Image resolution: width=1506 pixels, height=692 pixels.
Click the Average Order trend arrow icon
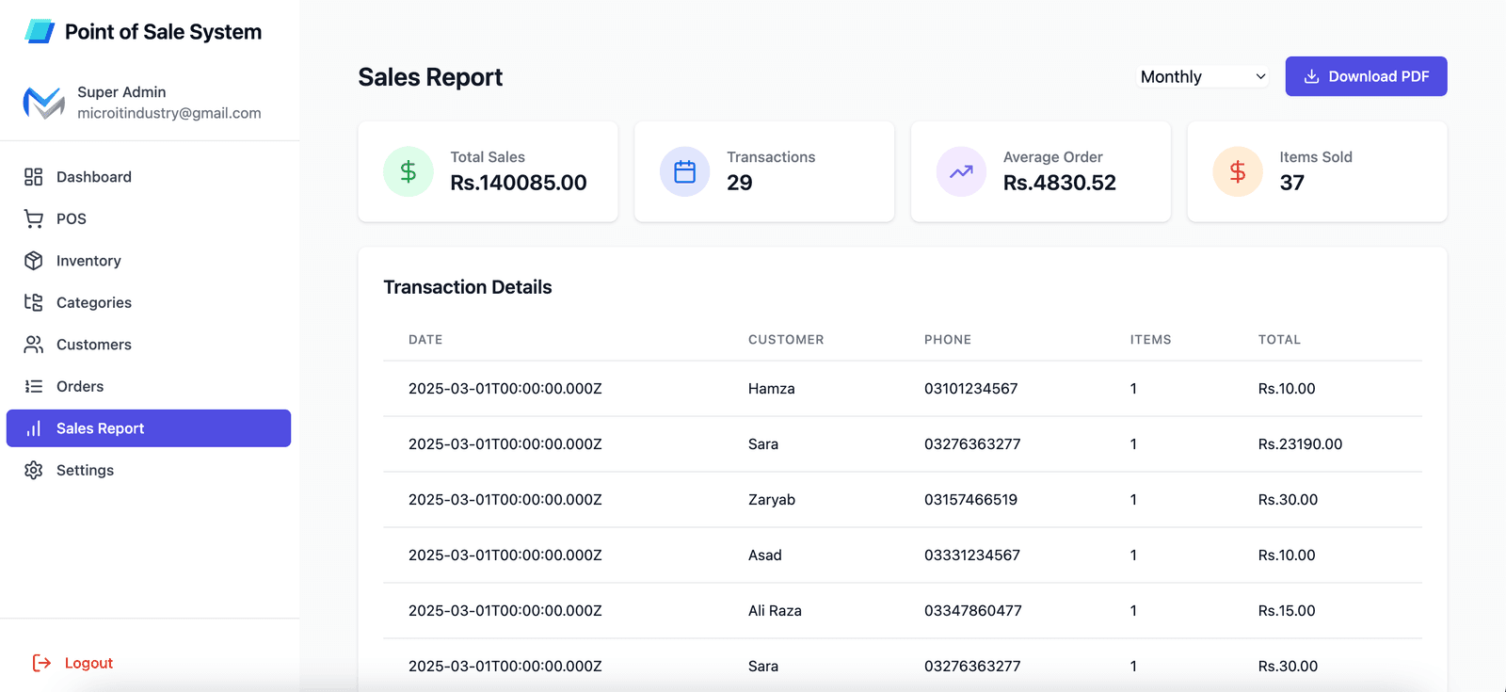click(961, 171)
